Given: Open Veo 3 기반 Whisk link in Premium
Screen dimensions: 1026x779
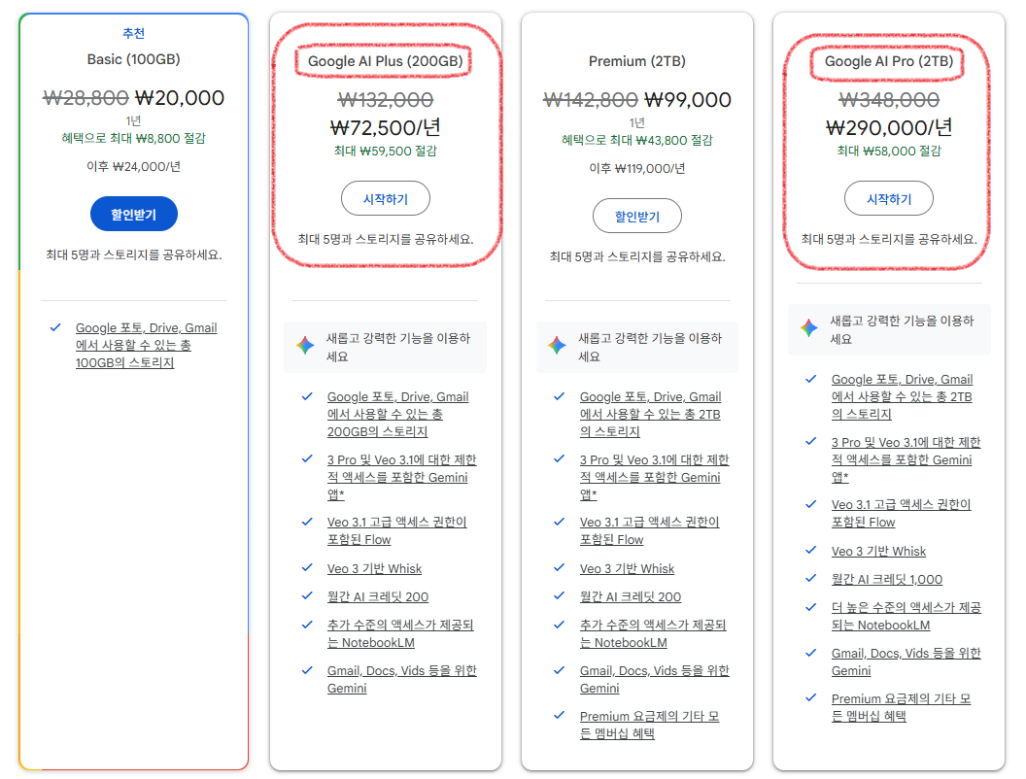Looking at the screenshot, I should click(627, 568).
